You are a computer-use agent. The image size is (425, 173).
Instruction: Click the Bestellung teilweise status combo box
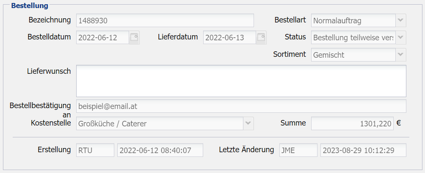[353, 37]
